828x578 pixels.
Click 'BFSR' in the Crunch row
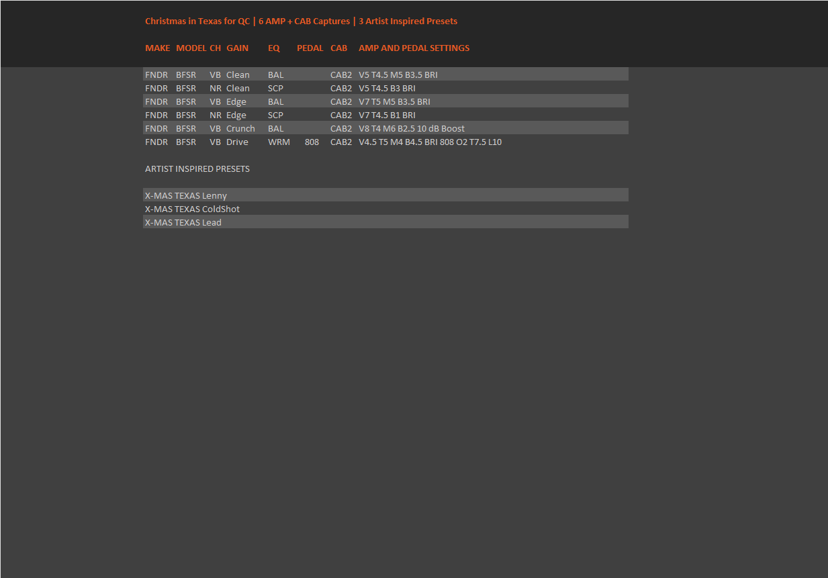(186, 129)
